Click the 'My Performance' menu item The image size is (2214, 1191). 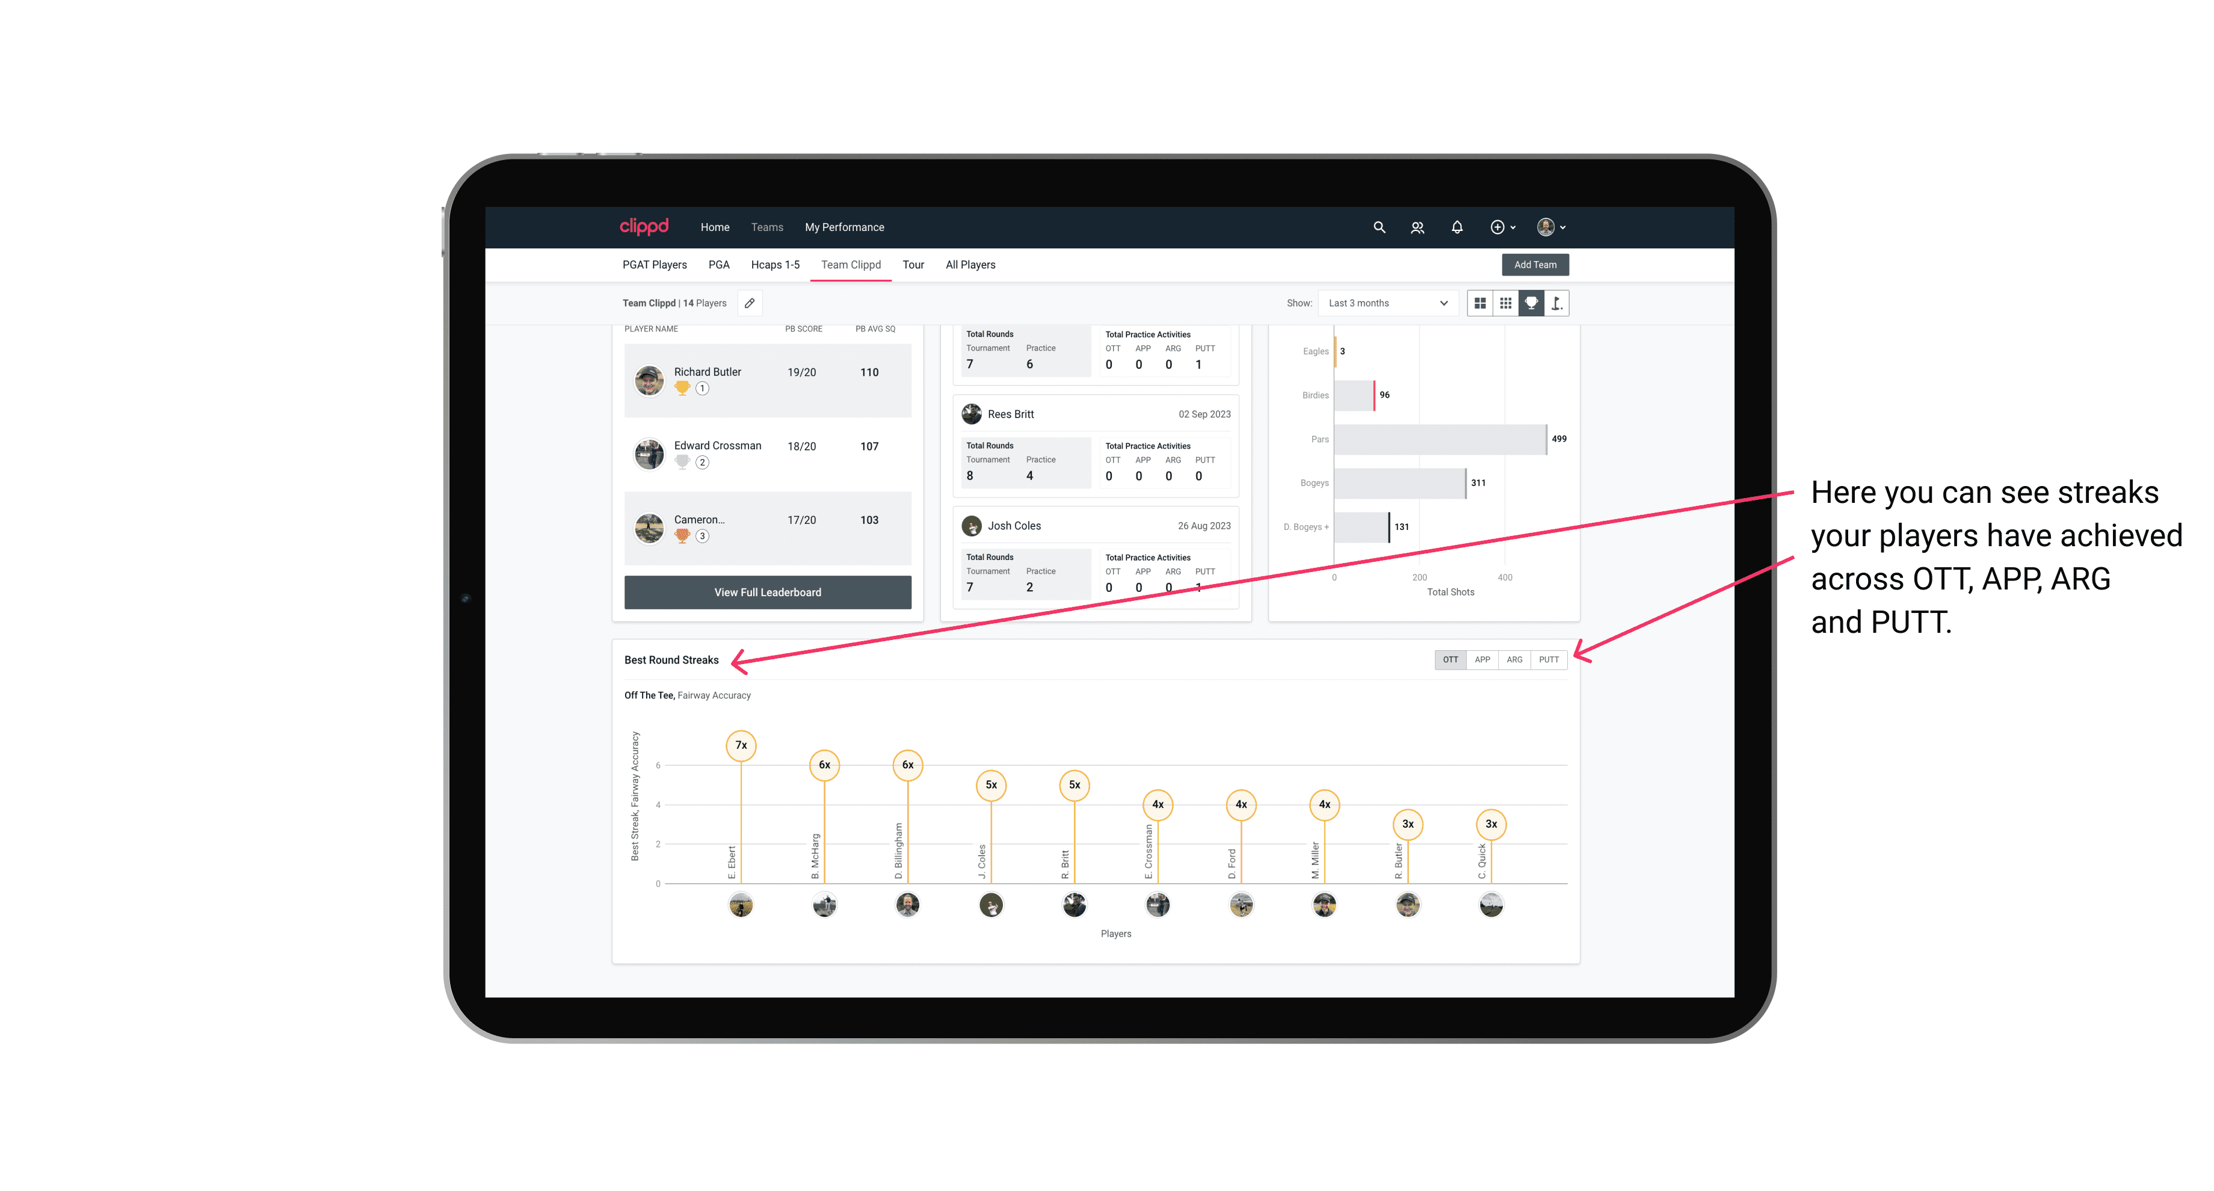[x=845, y=227]
